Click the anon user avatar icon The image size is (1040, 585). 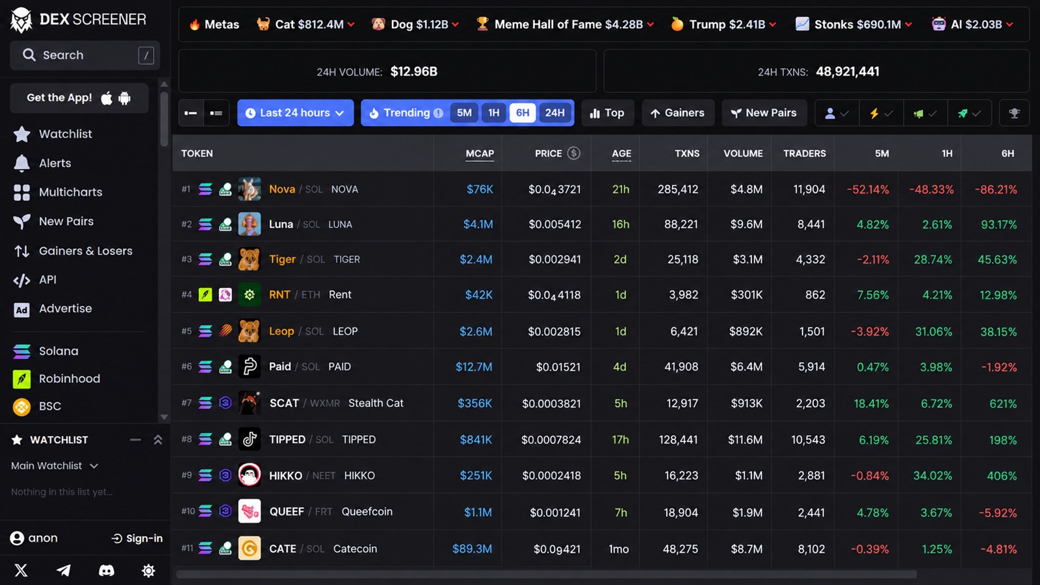click(18, 538)
